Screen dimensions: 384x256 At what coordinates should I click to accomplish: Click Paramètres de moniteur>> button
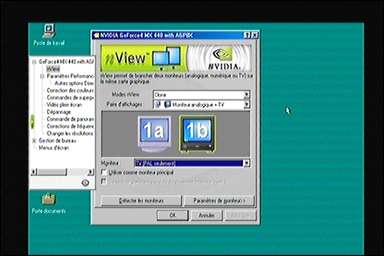click(219, 201)
